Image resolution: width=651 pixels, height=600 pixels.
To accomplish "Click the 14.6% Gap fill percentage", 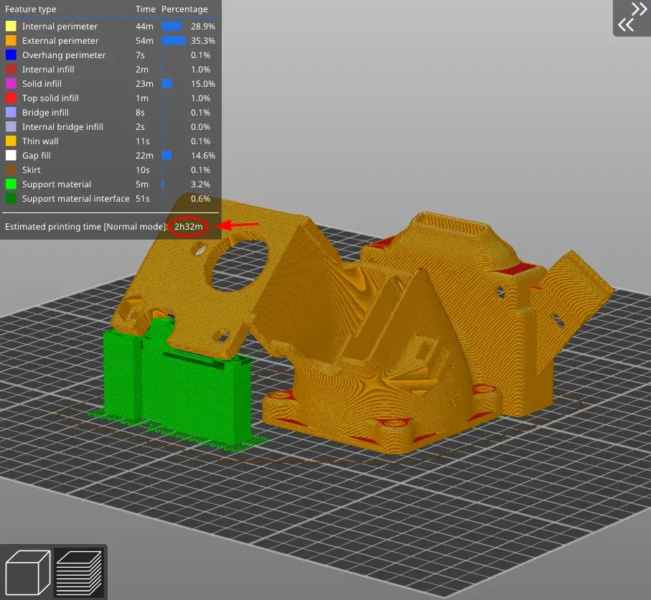I will point(203,155).
